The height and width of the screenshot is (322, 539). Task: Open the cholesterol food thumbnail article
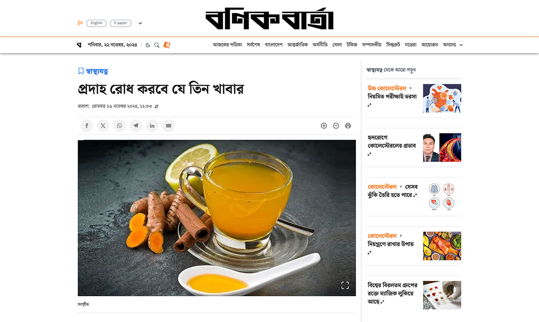pos(442,246)
